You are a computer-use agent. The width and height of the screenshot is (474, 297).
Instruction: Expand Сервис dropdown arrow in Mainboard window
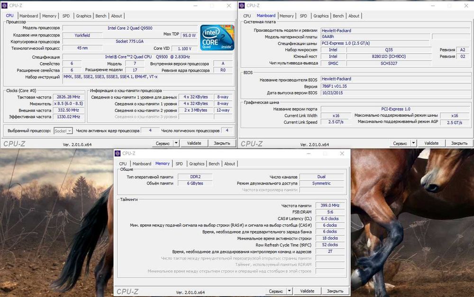pyautogui.click(x=413, y=143)
